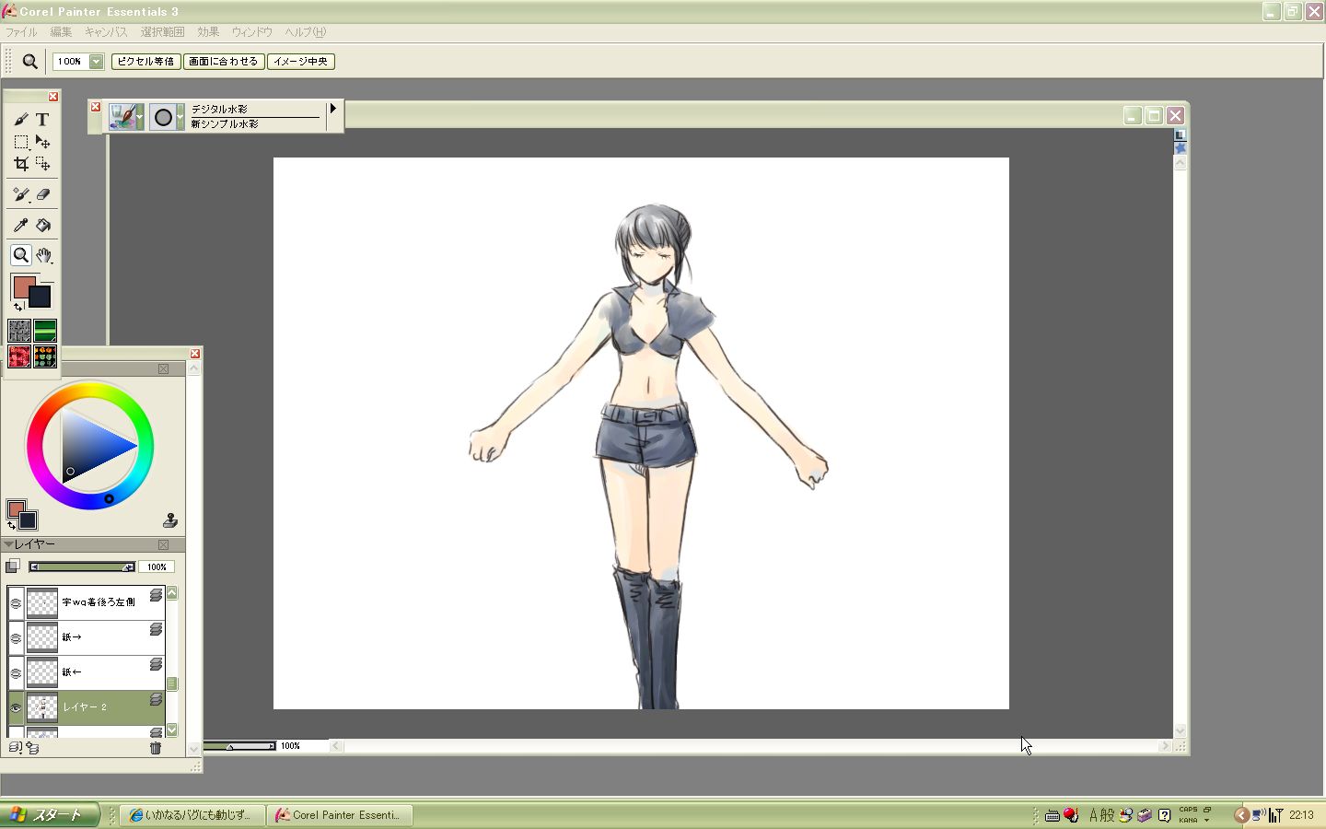Open the 選択範囲 menu
Viewport: 1326px width, 829px height.
[162, 32]
